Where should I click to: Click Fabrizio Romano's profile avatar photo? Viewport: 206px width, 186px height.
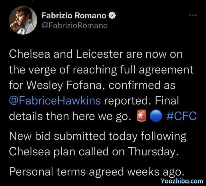click(x=23, y=20)
